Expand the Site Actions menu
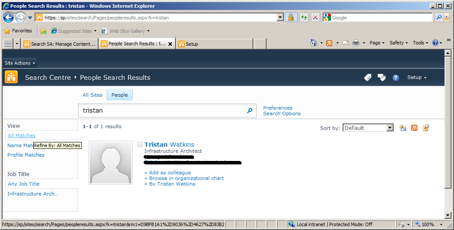This screenshot has height=230, width=454. coord(20,63)
